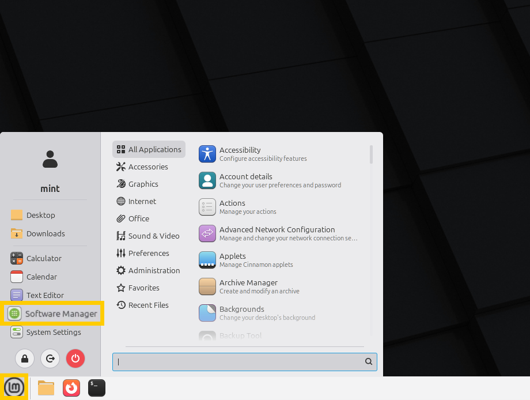Click the 'Downloads' label in sidebar
This screenshot has width=530, height=400.
[x=46, y=233]
